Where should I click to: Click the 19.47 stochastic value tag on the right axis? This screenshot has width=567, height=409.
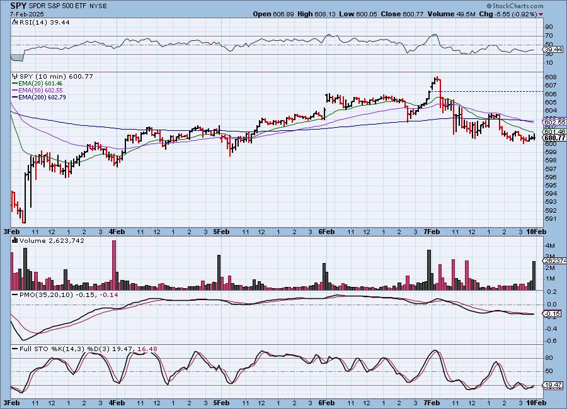click(x=553, y=385)
